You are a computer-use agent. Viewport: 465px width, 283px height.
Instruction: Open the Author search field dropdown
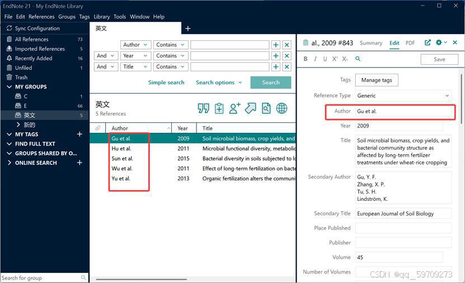[135, 45]
